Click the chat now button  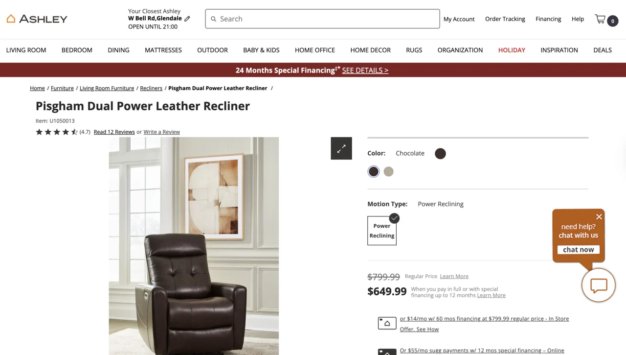579,250
